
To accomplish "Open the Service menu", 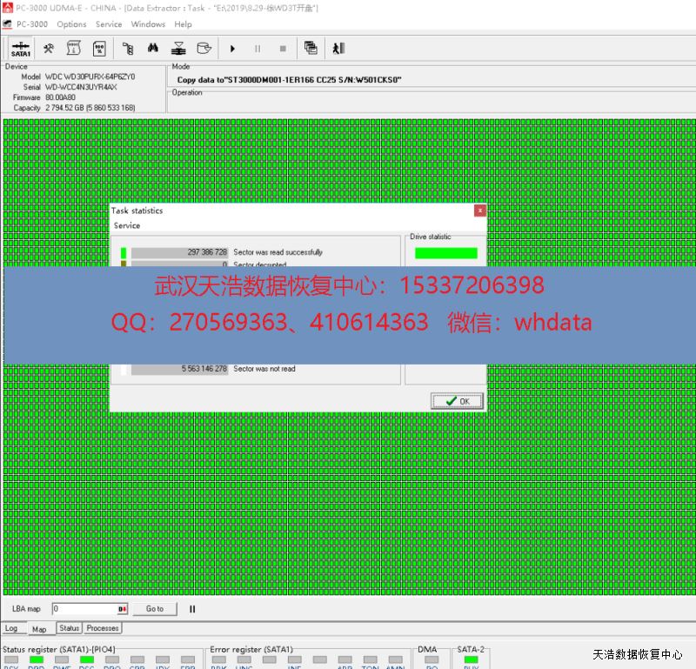I will click(x=109, y=24).
